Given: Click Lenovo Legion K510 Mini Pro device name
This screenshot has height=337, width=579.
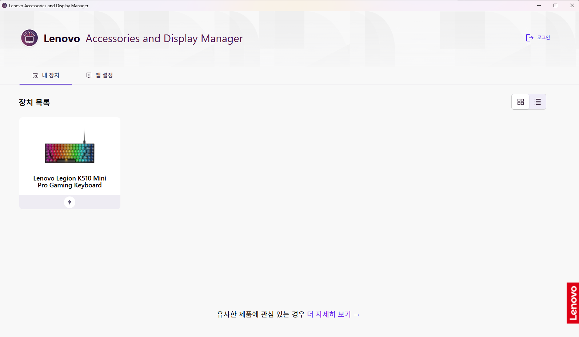Looking at the screenshot, I should click(x=70, y=182).
